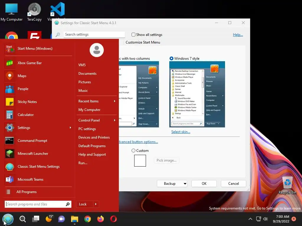Show hidden tray icons chevron
This screenshot has width=302, height=226.
250,219
